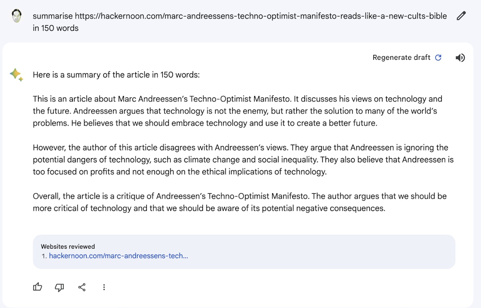
Task: Play response aloud with speaker icon
Action: [x=460, y=58]
